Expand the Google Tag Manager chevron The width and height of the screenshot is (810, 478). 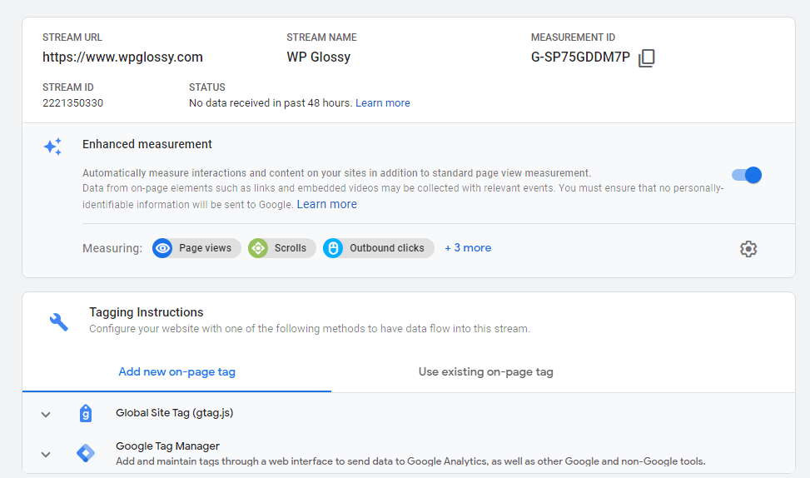[x=46, y=455]
